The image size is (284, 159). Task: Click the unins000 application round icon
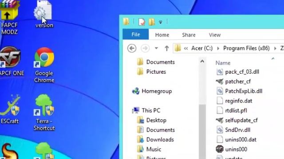(220, 149)
